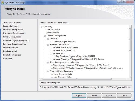Image resolution: width=135 pixels, height=101 pixels.
Task: Collapse the Instance IDs node
Action: click(51, 54)
